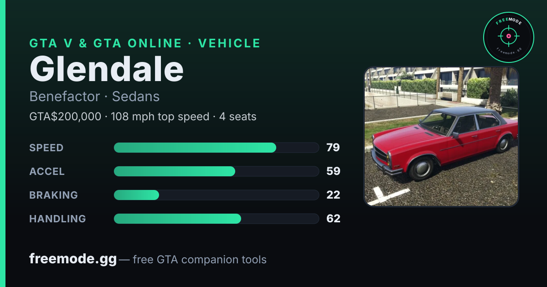
Task: Click the braking value 22
Action: [x=333, y=195]
